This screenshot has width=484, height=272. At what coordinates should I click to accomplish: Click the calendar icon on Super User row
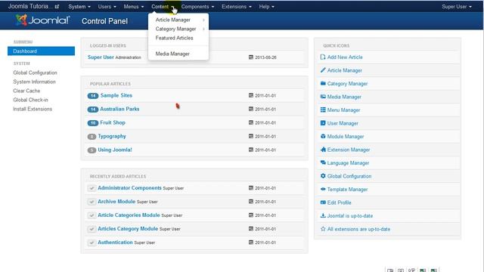tap(251, 57)
